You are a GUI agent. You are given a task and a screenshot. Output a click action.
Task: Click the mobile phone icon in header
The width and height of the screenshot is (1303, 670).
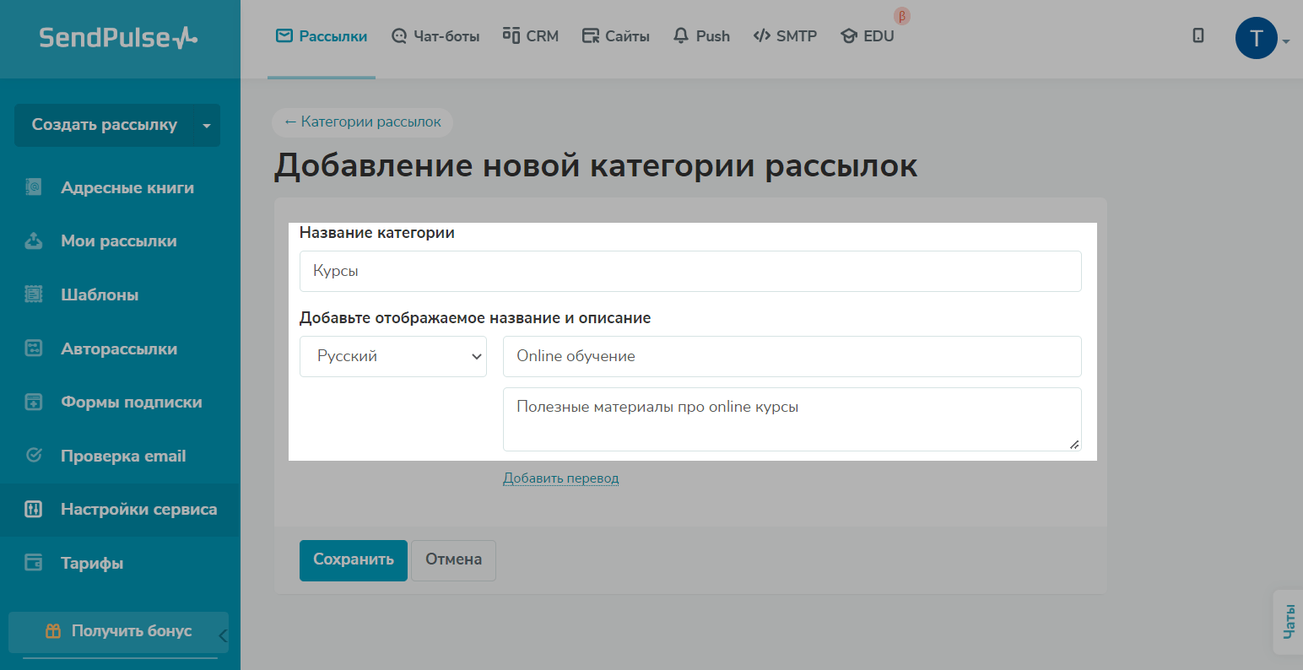pyautogui.click(x=1198, y=35)
